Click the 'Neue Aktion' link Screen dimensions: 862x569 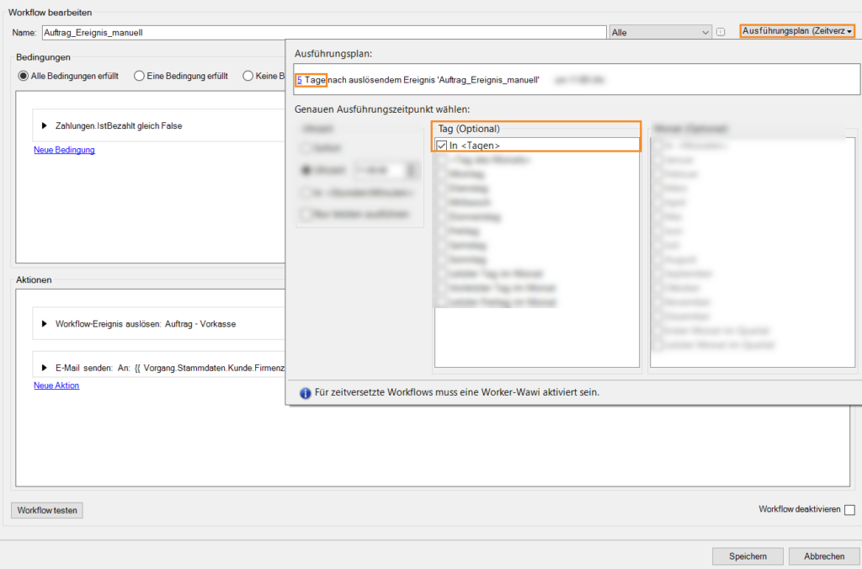tap(56, 386)
